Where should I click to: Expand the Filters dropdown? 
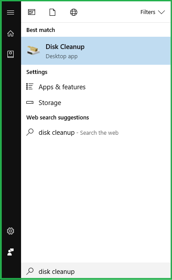pos(152,12)
